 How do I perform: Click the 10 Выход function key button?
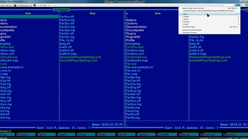click(x=188, y=135)
